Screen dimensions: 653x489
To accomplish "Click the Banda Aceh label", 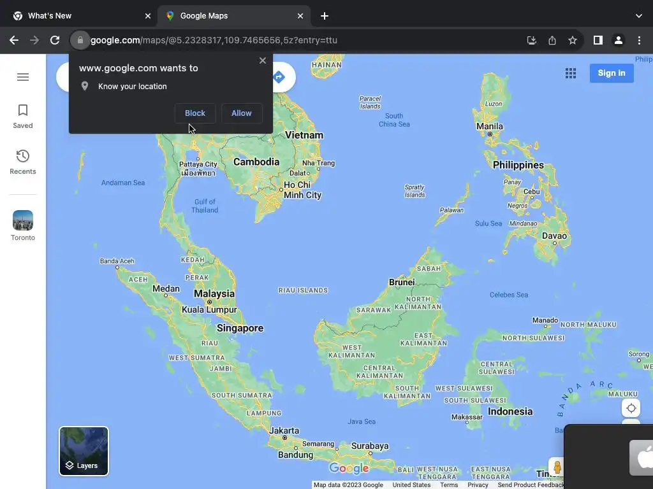I will pyautogui.click(x=117, y=261).
